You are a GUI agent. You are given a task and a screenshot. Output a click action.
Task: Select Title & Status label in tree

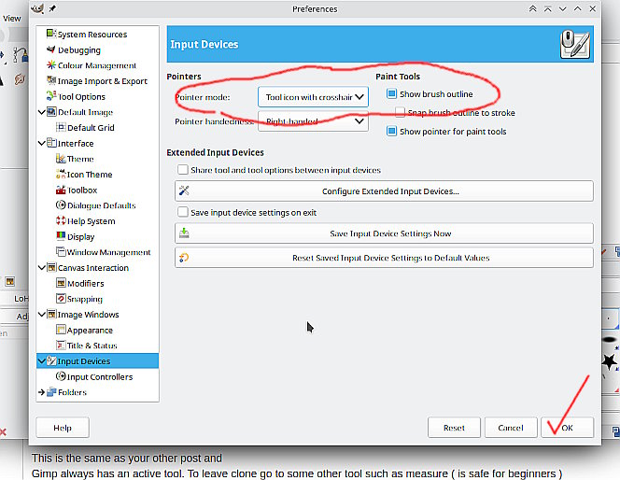click(92, 346)
